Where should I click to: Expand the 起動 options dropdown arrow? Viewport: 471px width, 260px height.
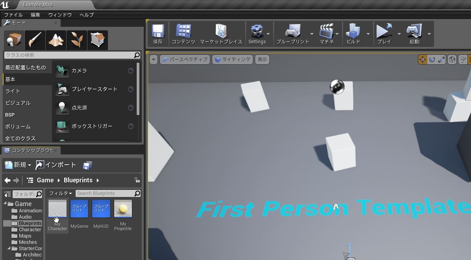click(x=429, y=34)
